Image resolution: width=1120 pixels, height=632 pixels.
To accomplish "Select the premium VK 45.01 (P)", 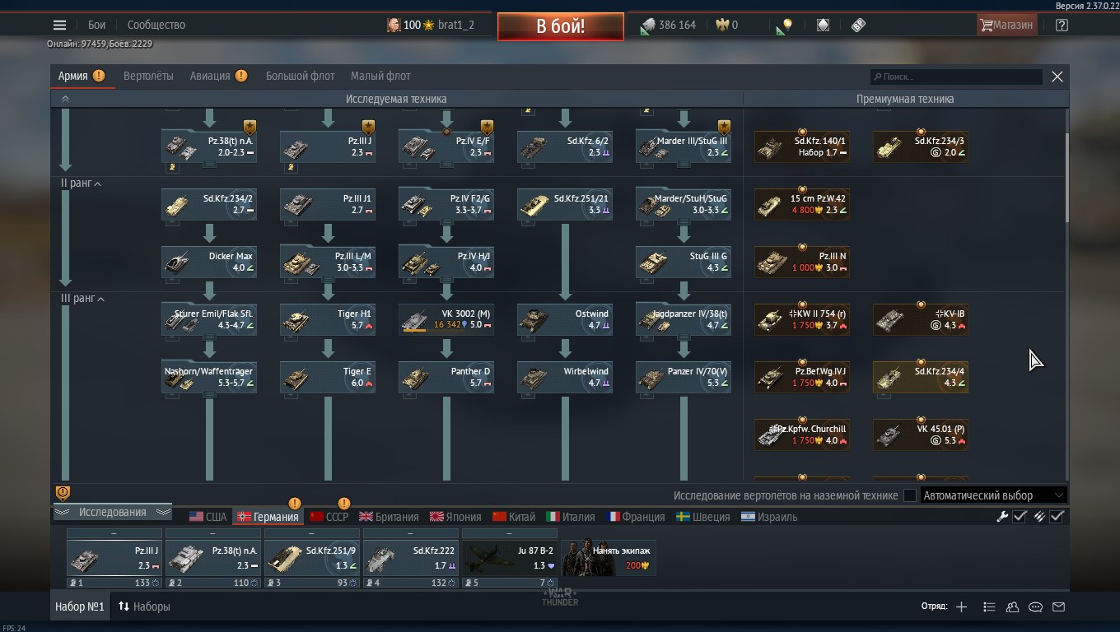I will [x=921, y=434].
